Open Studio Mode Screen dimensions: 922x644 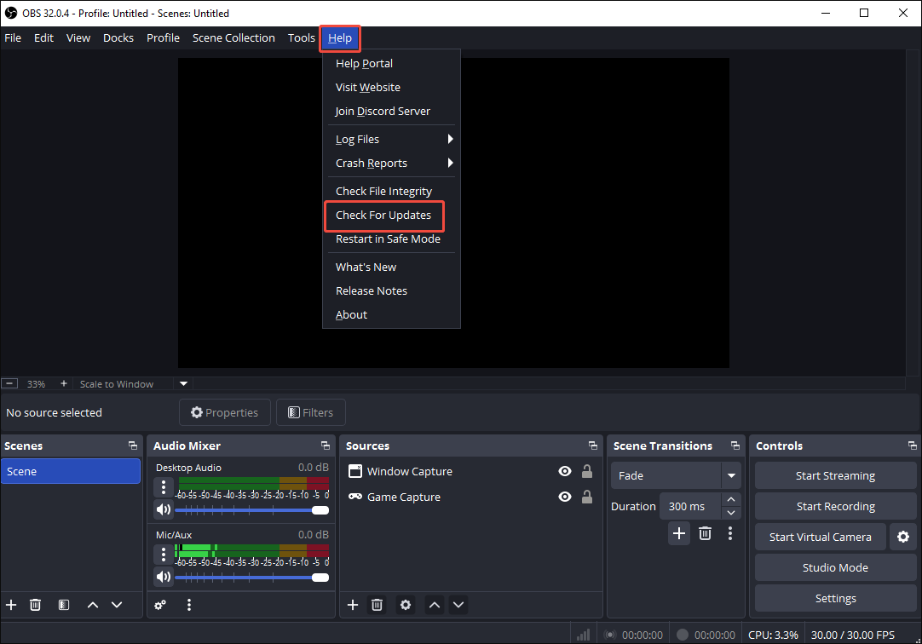click(x=835, y=567)
